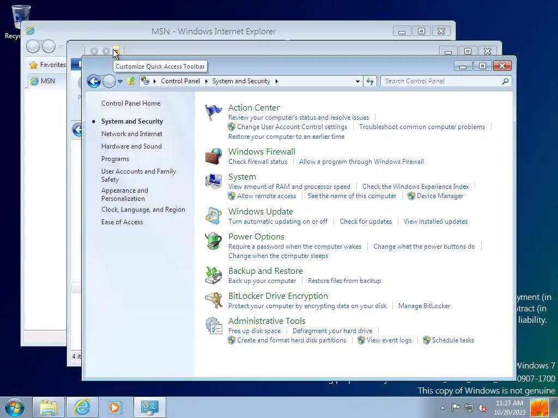Click the muted volume icon in the tray
The width and height of the screenshot is (558, 418).
(x=482, y=408)
